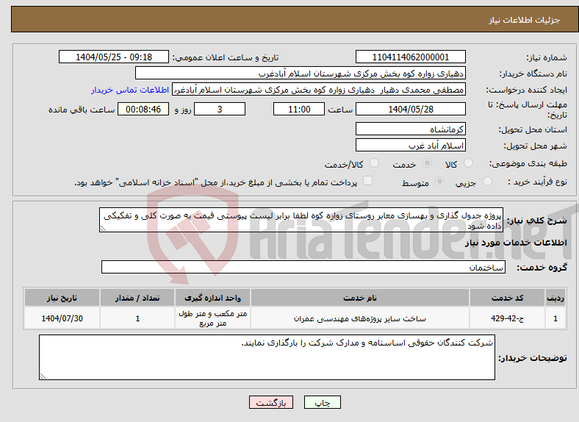Click the delivery city field اسلام آباد غرب

[x=410, y=146]
